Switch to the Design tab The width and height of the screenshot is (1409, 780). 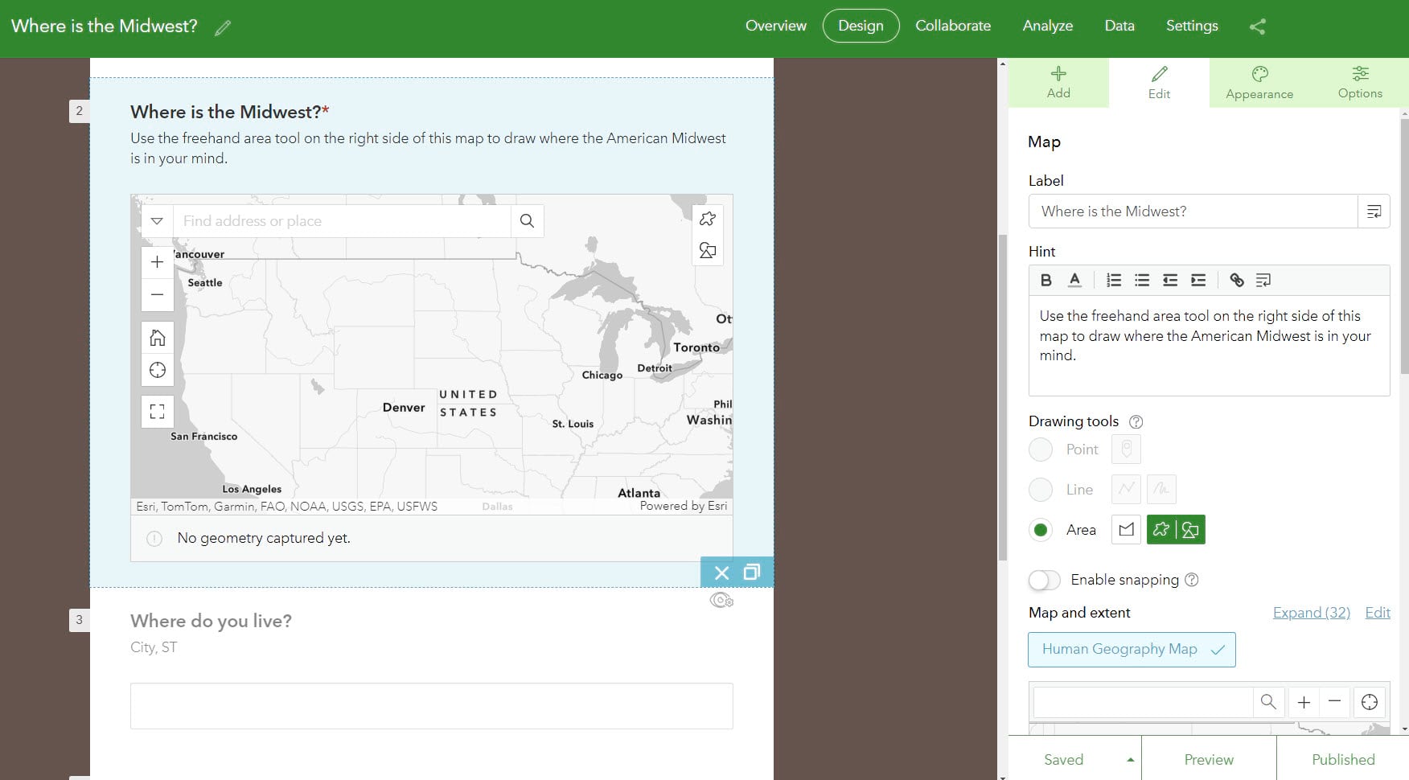coord(861,26)
